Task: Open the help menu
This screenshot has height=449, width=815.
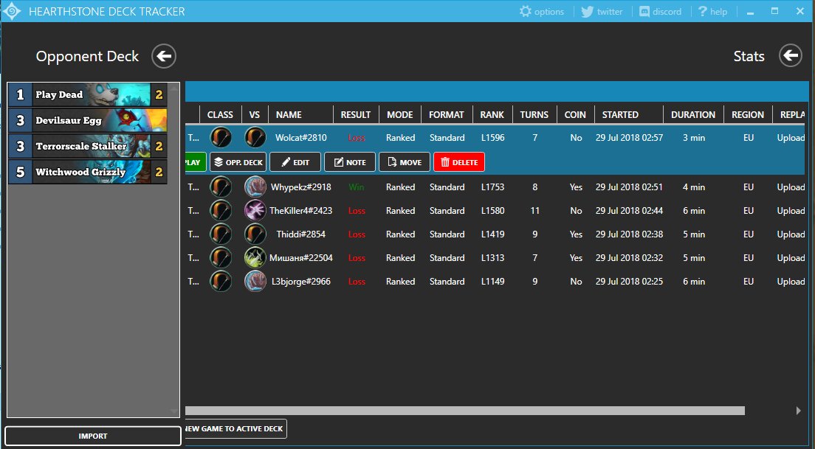Action: click(x=712, y=11)
